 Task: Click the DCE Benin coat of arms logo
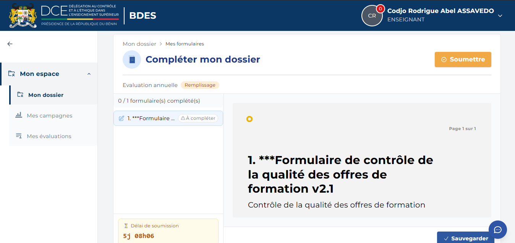(x=23, y=15)
